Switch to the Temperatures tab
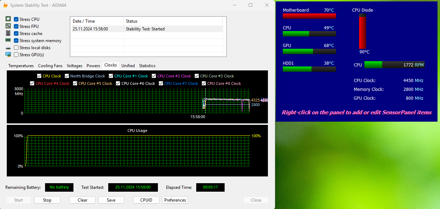The height and width of the screenshot is (209, 440). pyautogui.click(x=21, y=66)
